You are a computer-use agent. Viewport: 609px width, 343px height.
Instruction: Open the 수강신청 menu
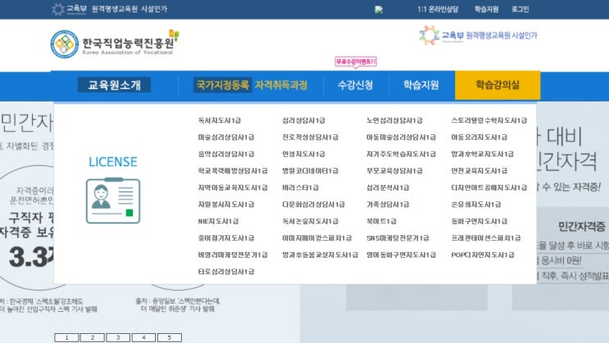(x=356, y=85)
